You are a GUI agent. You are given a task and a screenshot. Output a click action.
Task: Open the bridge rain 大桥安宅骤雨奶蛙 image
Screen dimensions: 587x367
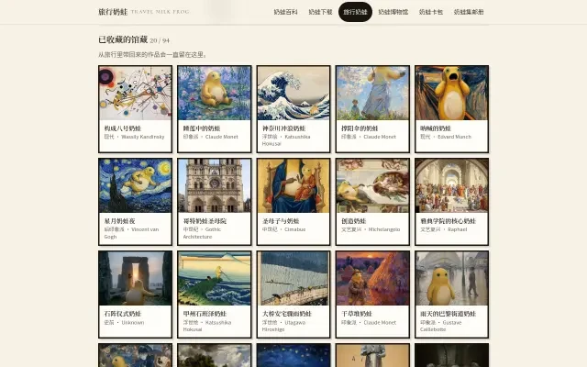pyautogui.click(x=293, y=279)
